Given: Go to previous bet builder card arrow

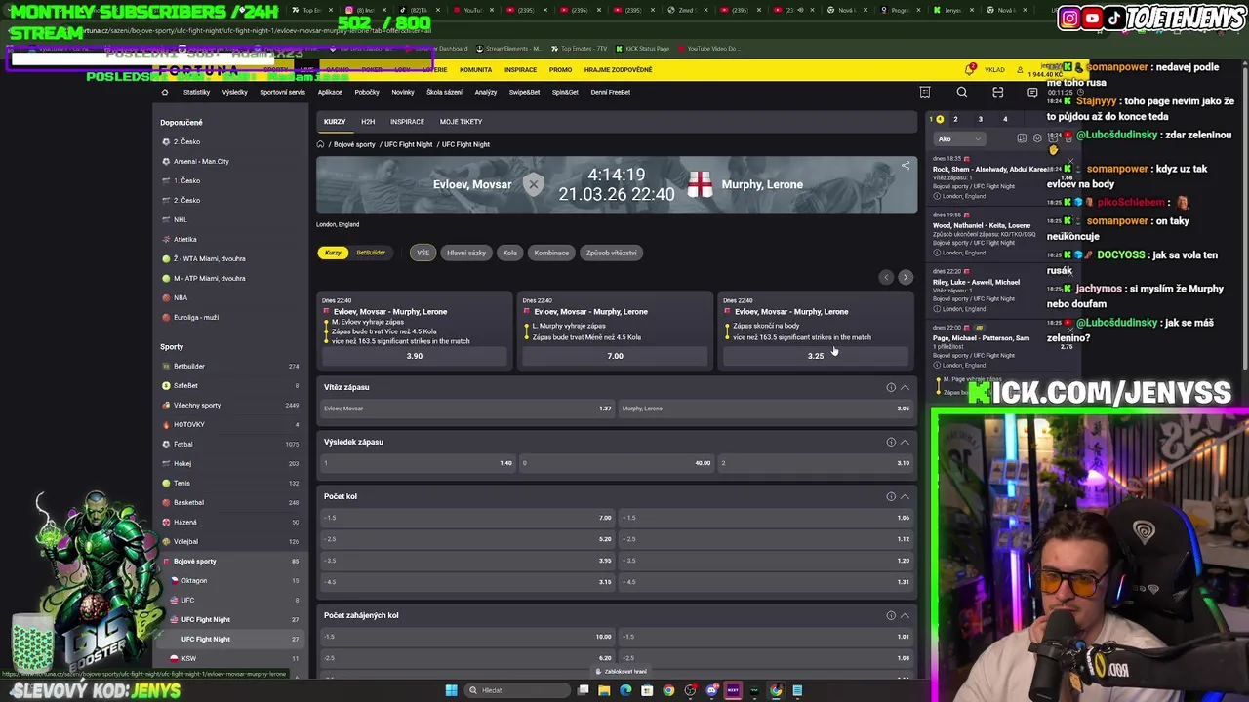Looking at the screenshot, I should coord(886,277).
